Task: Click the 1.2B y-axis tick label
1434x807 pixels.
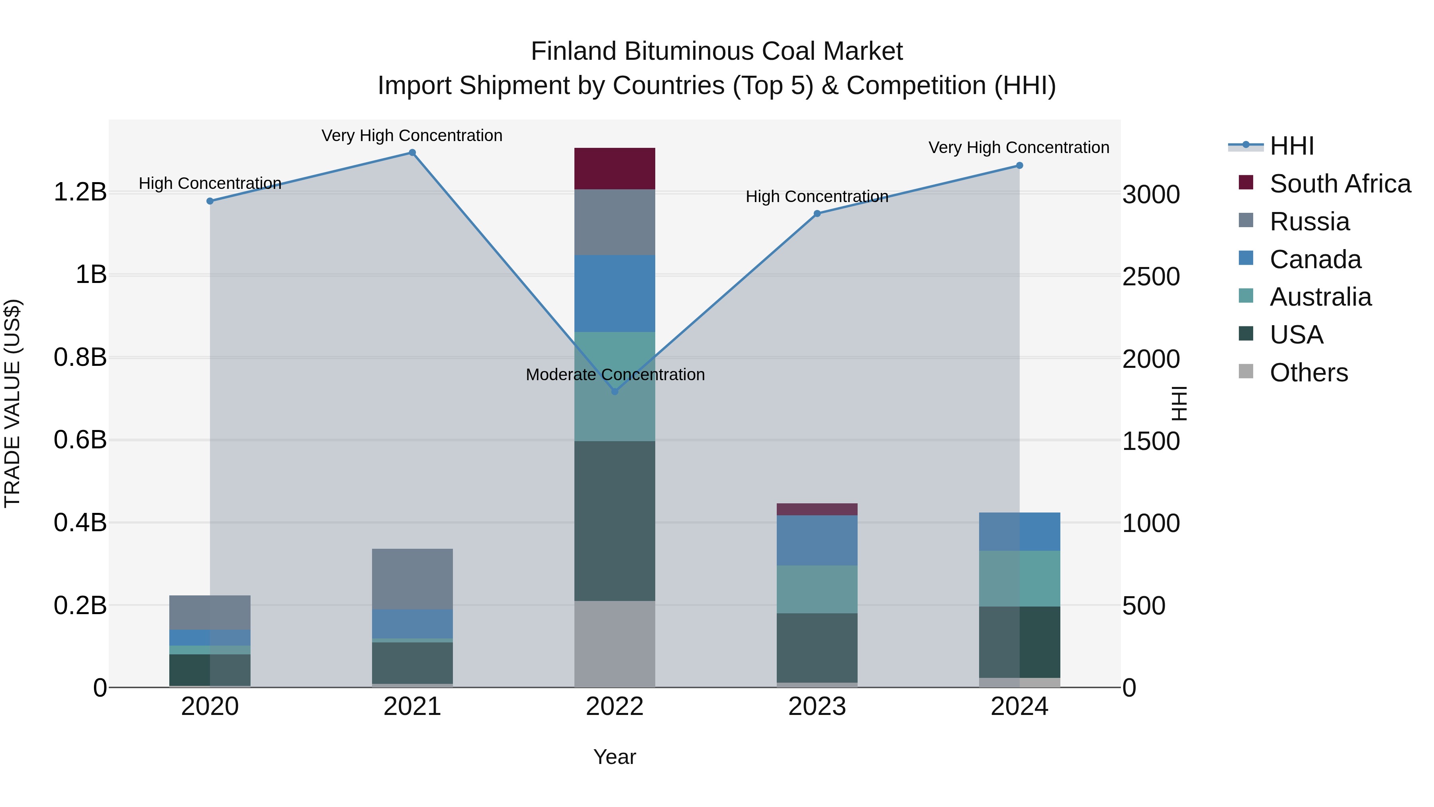Action: click(80, 192)
